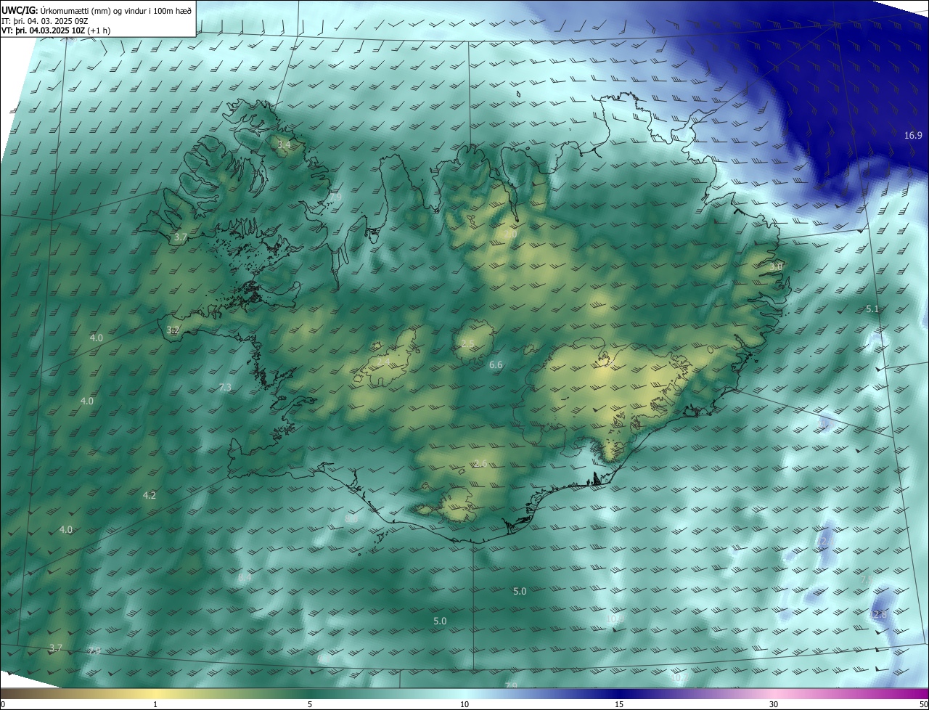
Task: Click the 3.0 value label on the map
Action: click(x=776, y=267)
